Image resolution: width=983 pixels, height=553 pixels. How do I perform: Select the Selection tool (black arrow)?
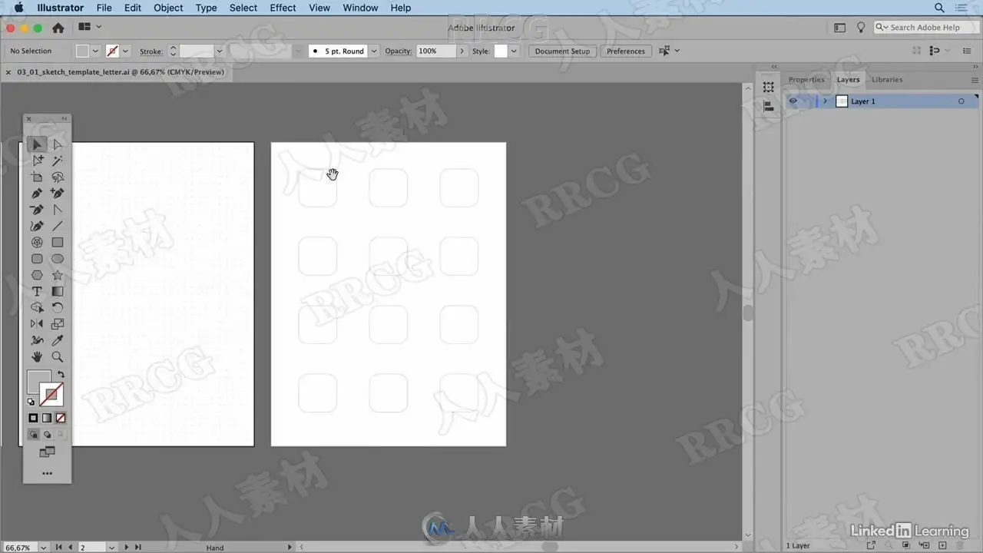point(37,144)
